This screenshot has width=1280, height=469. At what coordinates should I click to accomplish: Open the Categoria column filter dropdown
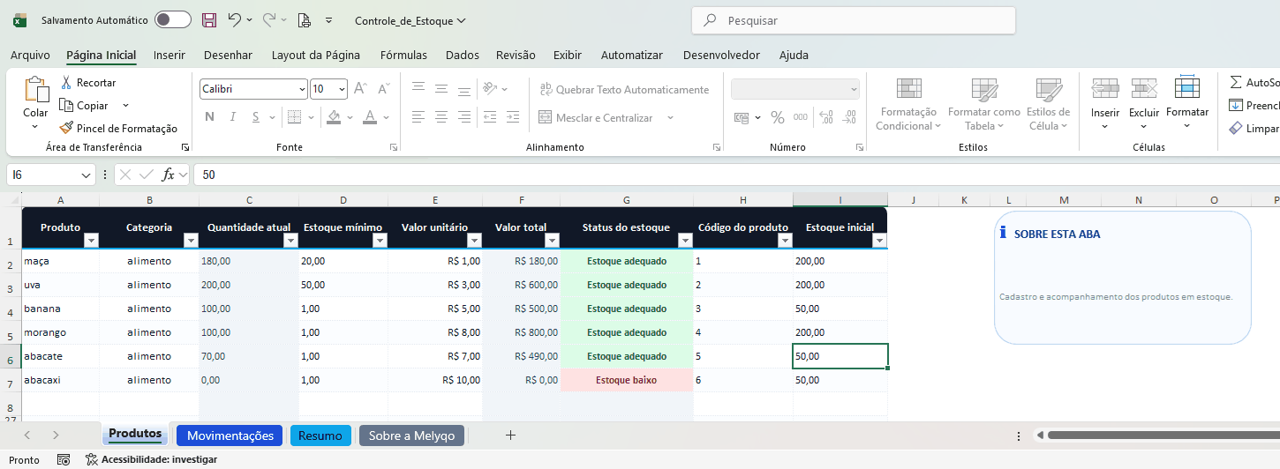point(191,241)
